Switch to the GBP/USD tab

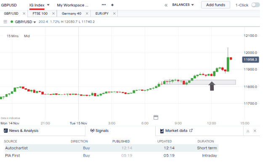click(x=11, y=13)
